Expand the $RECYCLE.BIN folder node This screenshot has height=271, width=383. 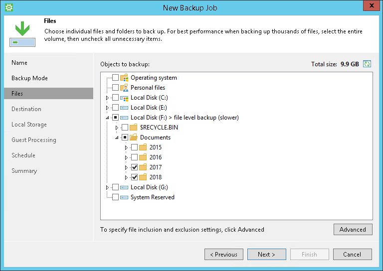pos(117,128)
